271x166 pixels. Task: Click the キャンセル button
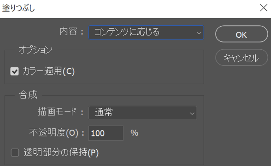241,57
